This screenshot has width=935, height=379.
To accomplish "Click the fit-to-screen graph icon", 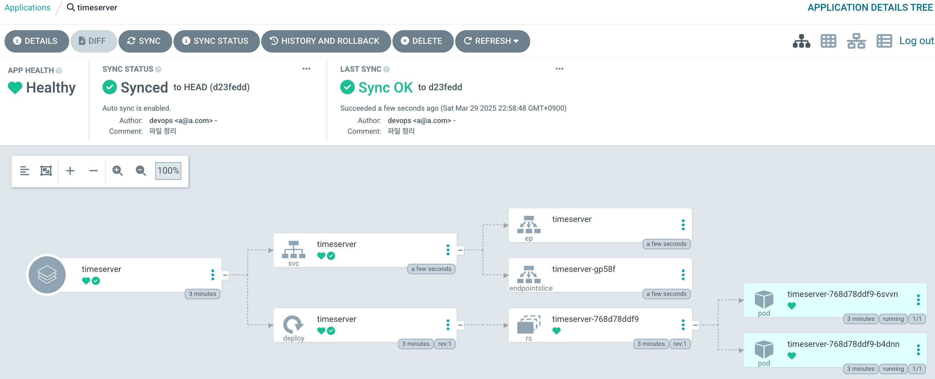I will [x=46, y=170].
